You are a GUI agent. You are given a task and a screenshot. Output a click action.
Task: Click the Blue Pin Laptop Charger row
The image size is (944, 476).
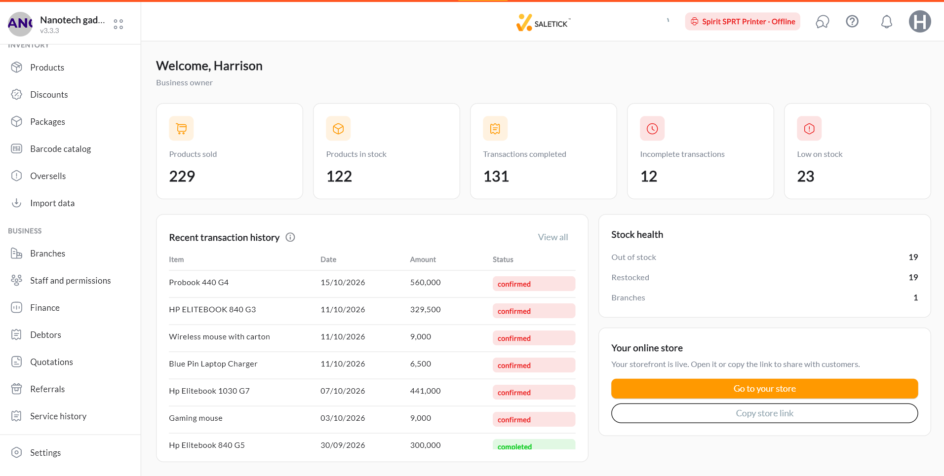coord(372,365)
